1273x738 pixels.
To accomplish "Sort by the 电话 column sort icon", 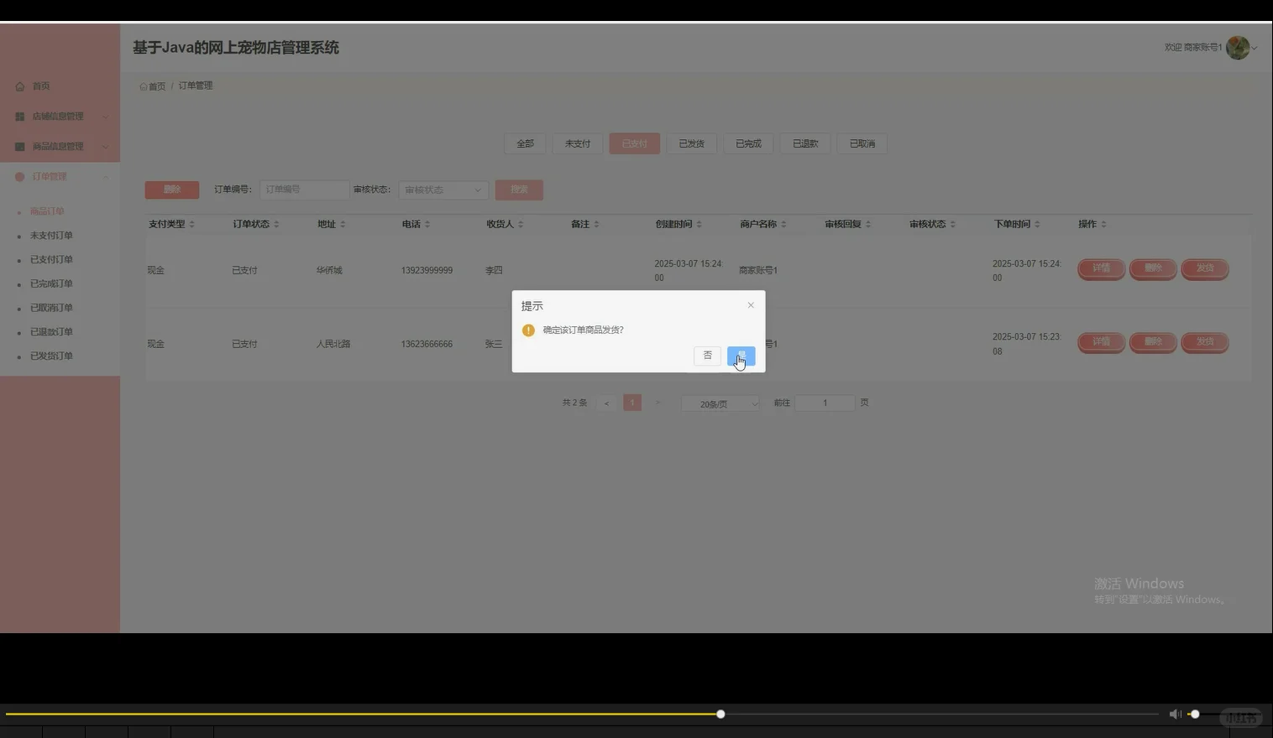I will [x=427, y=224].
